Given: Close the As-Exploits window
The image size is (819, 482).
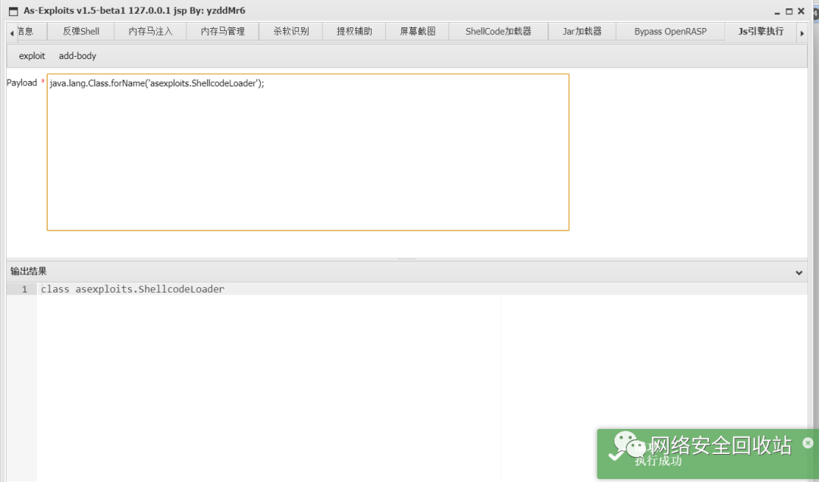Looking at the screenshot, I should tap(801, 11).
